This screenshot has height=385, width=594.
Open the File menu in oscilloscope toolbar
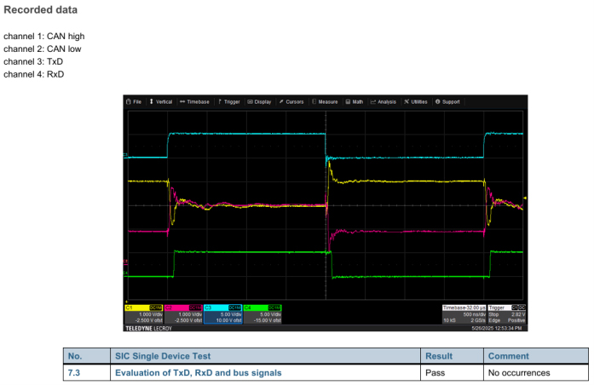[135, 101]
